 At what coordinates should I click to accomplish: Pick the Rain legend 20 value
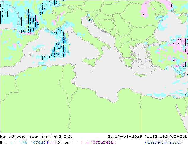[38, 143]
